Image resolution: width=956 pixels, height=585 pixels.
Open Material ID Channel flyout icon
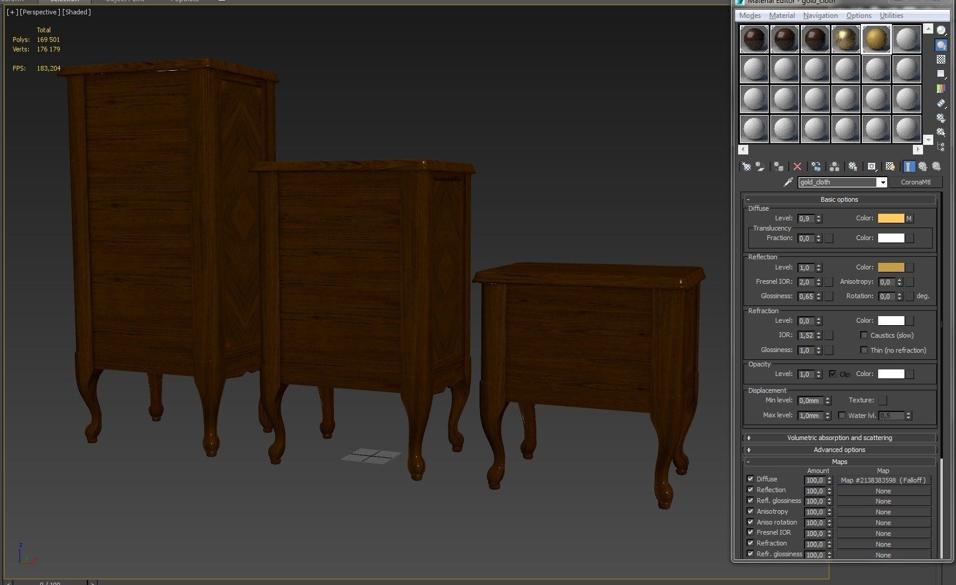(872, 166)
